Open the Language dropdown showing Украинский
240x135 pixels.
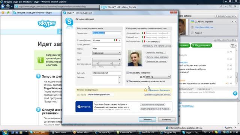106,53
